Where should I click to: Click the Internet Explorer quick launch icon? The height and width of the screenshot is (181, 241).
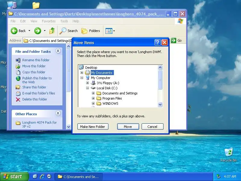(42, 176)
